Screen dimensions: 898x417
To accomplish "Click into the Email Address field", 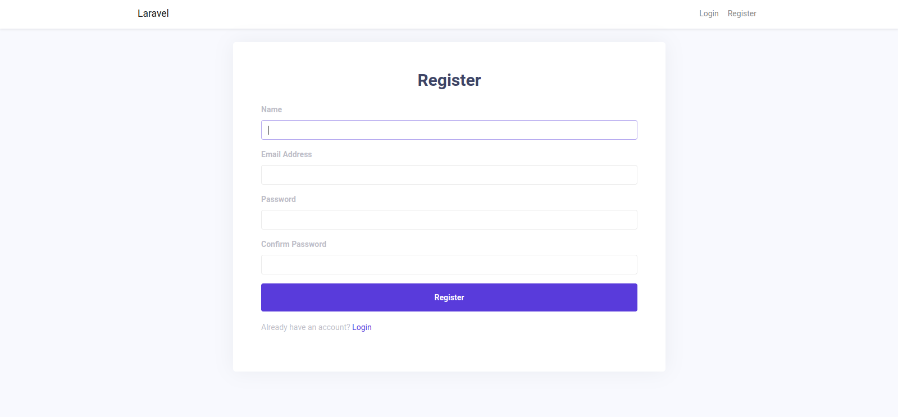I will tap(449, 175).
